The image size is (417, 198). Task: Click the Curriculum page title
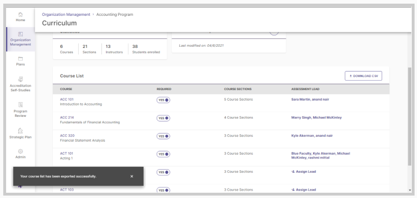click(x=59, y=23)
